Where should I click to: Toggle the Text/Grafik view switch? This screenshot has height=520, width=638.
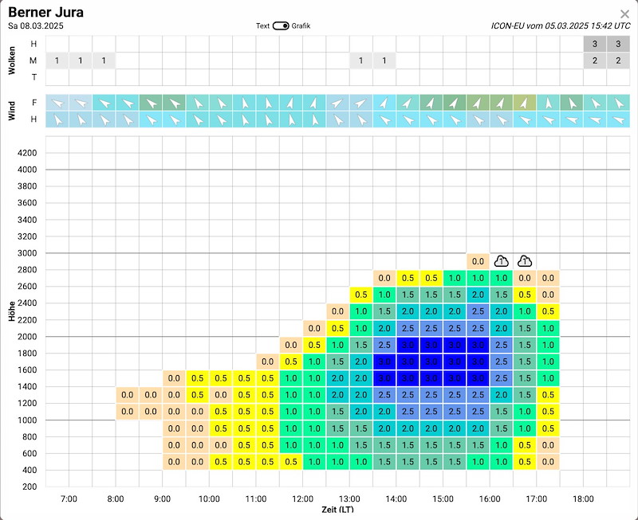click(281, 26)
